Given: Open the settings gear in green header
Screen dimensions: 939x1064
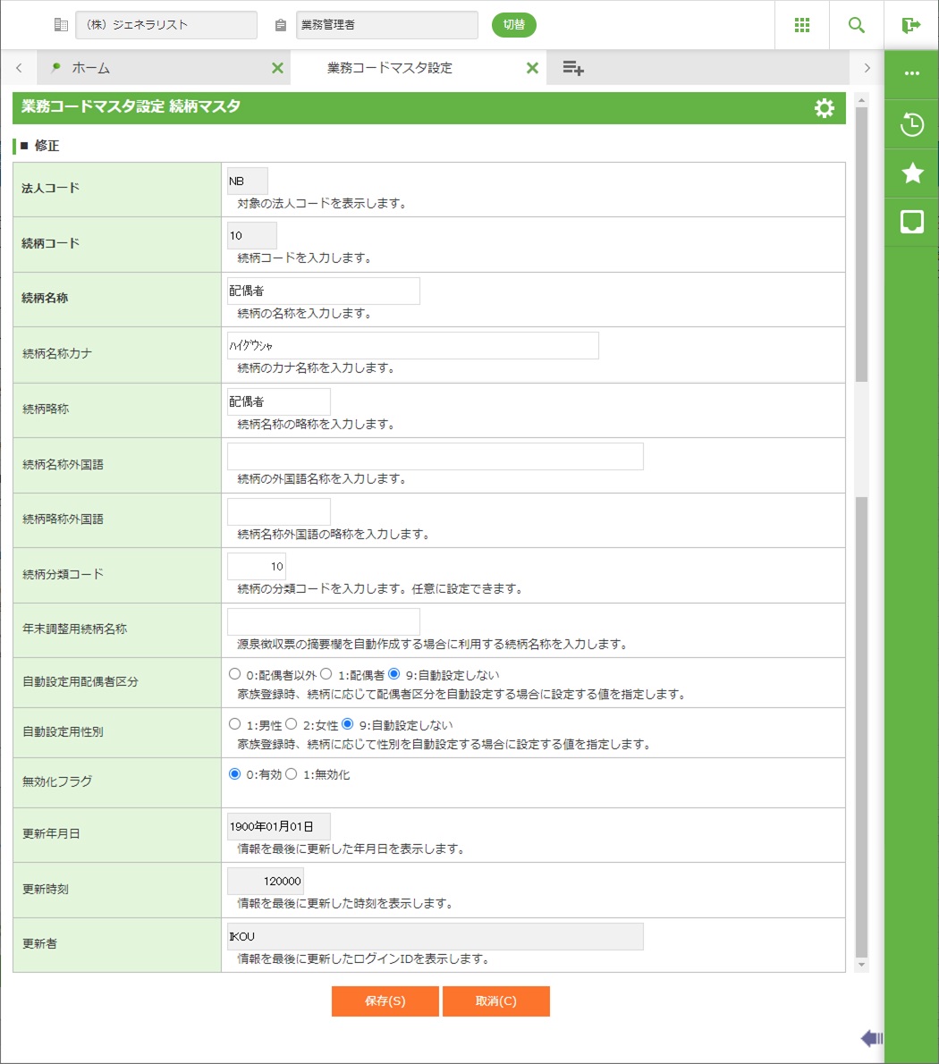Looking at the screenshot, I should click(824, 108).
